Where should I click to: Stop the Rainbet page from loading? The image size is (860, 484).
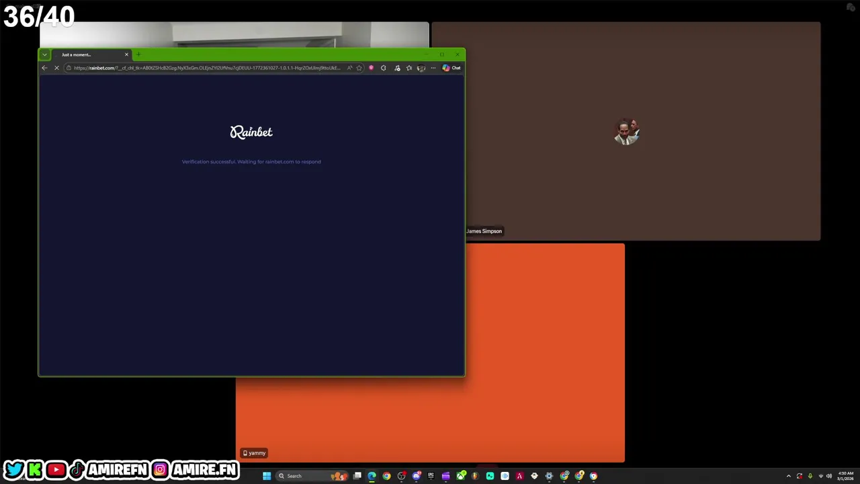[x=56, y=68]
